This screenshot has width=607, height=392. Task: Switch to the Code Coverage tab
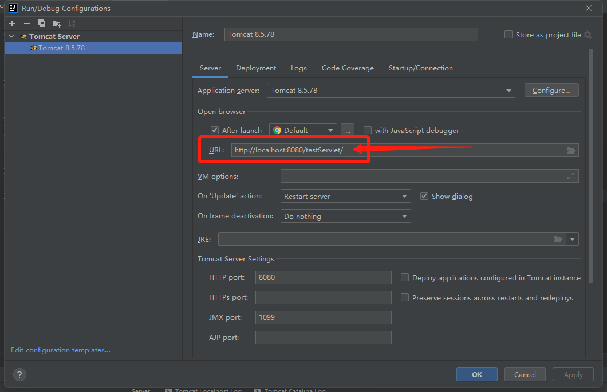tap(348, 68)
